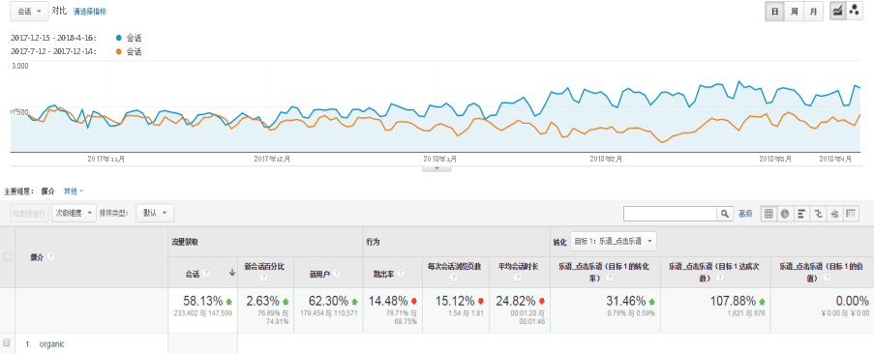
Task: Open the comparison view icon
Action: 818,213
